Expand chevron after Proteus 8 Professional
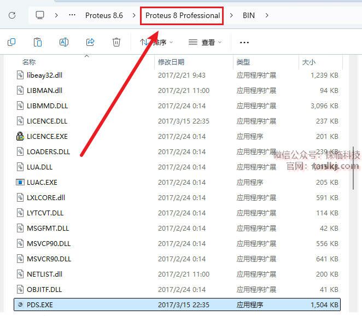The height and width of the screenshot is (316, 362). click(x=231, y=15)
